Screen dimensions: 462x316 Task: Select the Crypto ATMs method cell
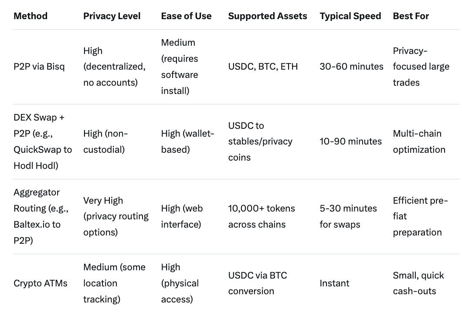(41, 283)
